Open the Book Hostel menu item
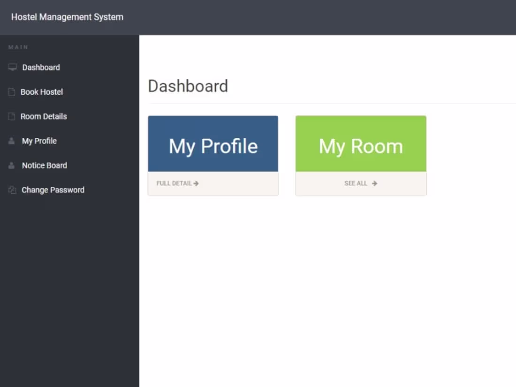The height and width of the screenshot is (387, 516). (x=41, y=92)
